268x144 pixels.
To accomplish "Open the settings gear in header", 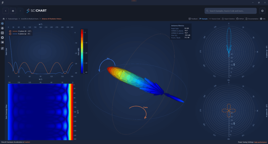I will [x=262, y=11].
